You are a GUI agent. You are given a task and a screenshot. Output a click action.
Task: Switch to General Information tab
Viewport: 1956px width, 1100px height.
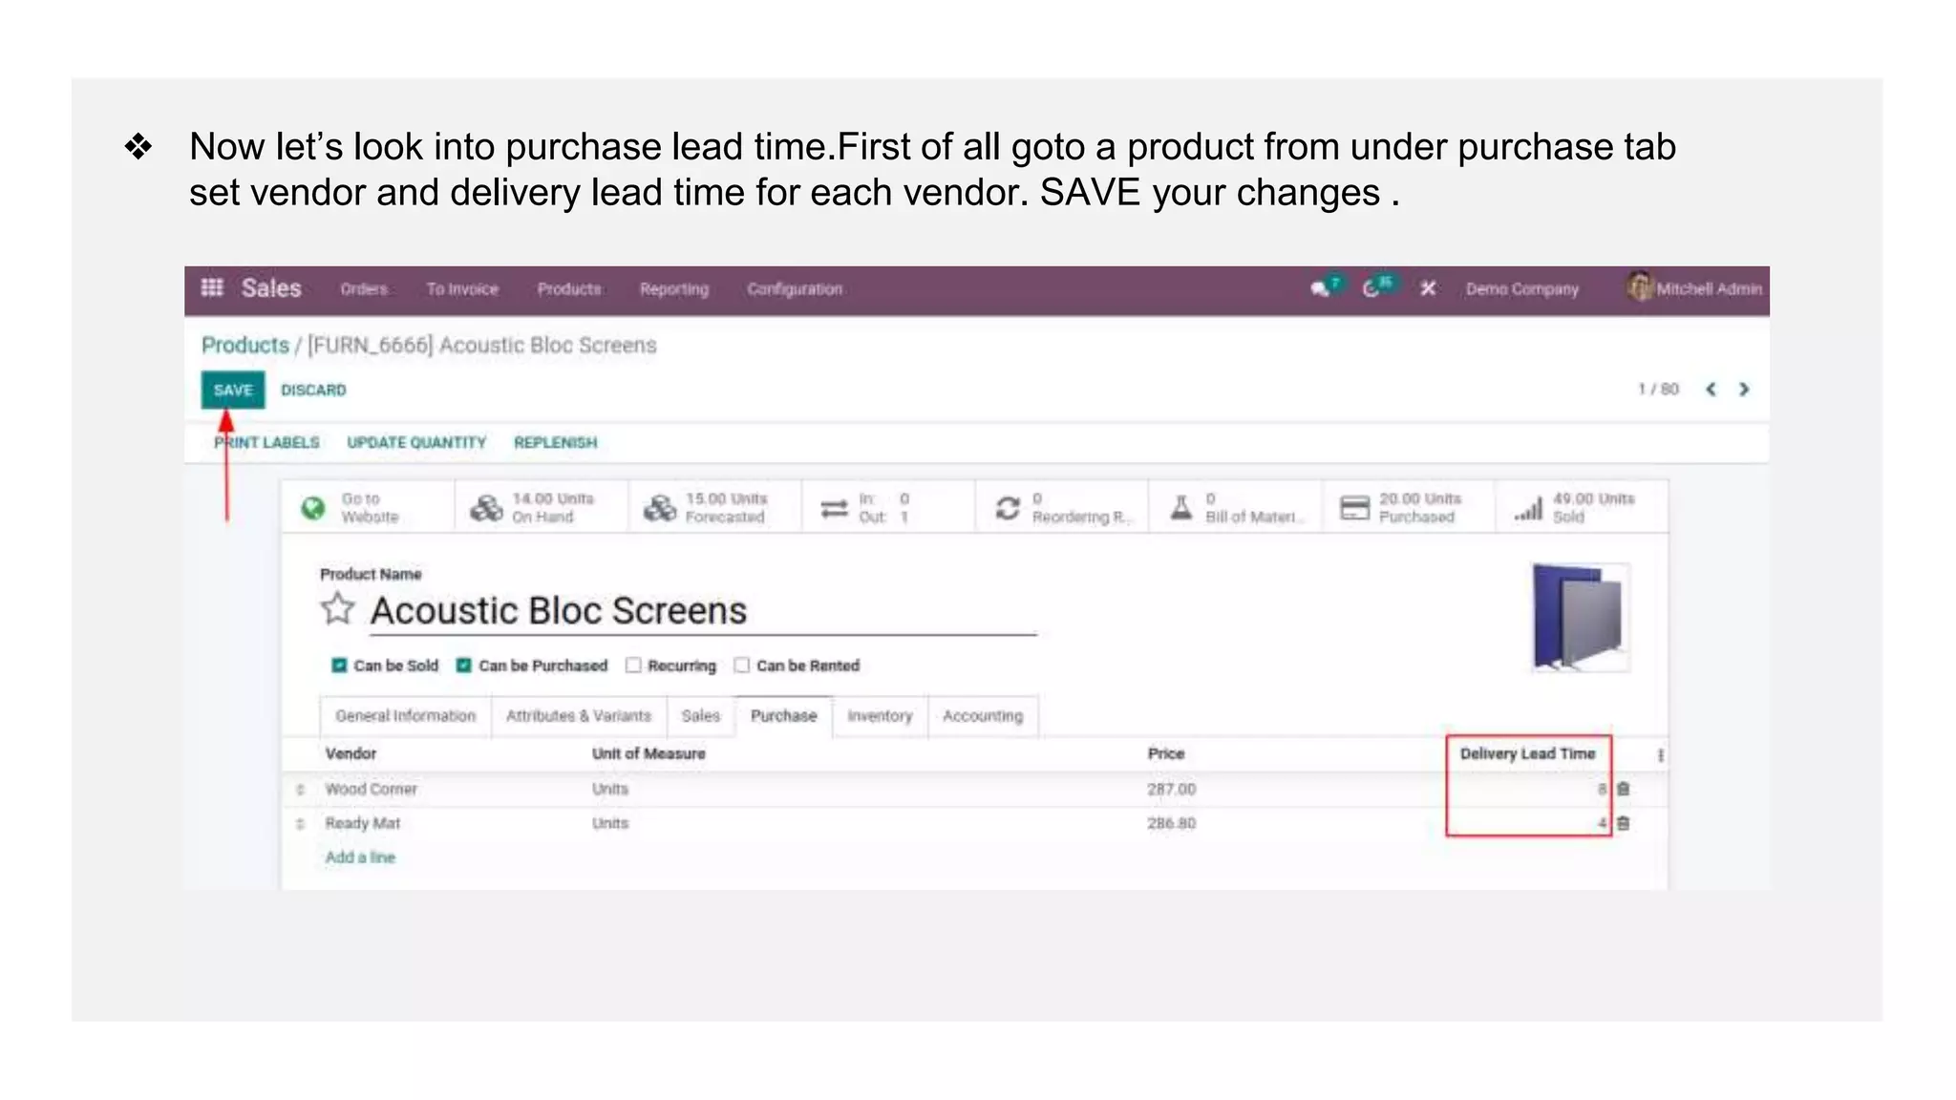[405, 716]
